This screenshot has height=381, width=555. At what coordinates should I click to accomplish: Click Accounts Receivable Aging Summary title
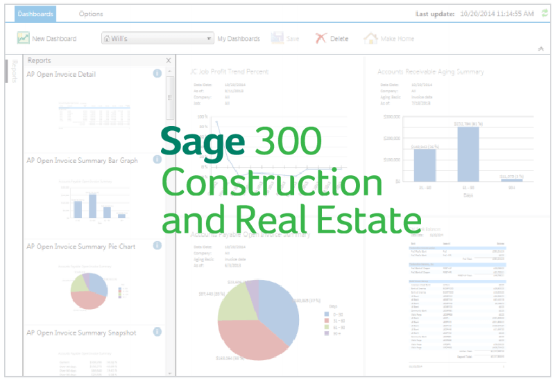[431, 71]
